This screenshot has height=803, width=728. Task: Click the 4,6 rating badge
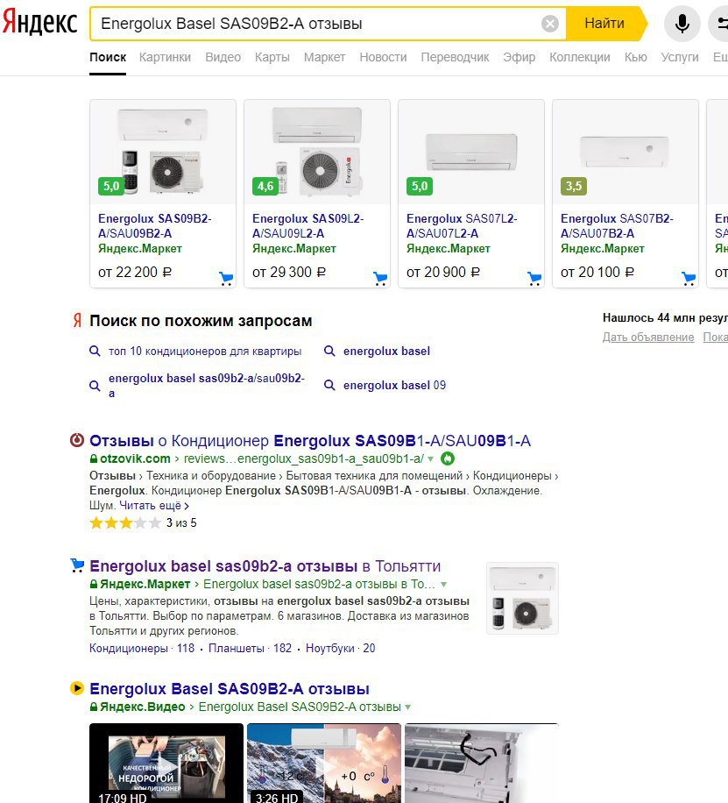click(x=265, y=186)
